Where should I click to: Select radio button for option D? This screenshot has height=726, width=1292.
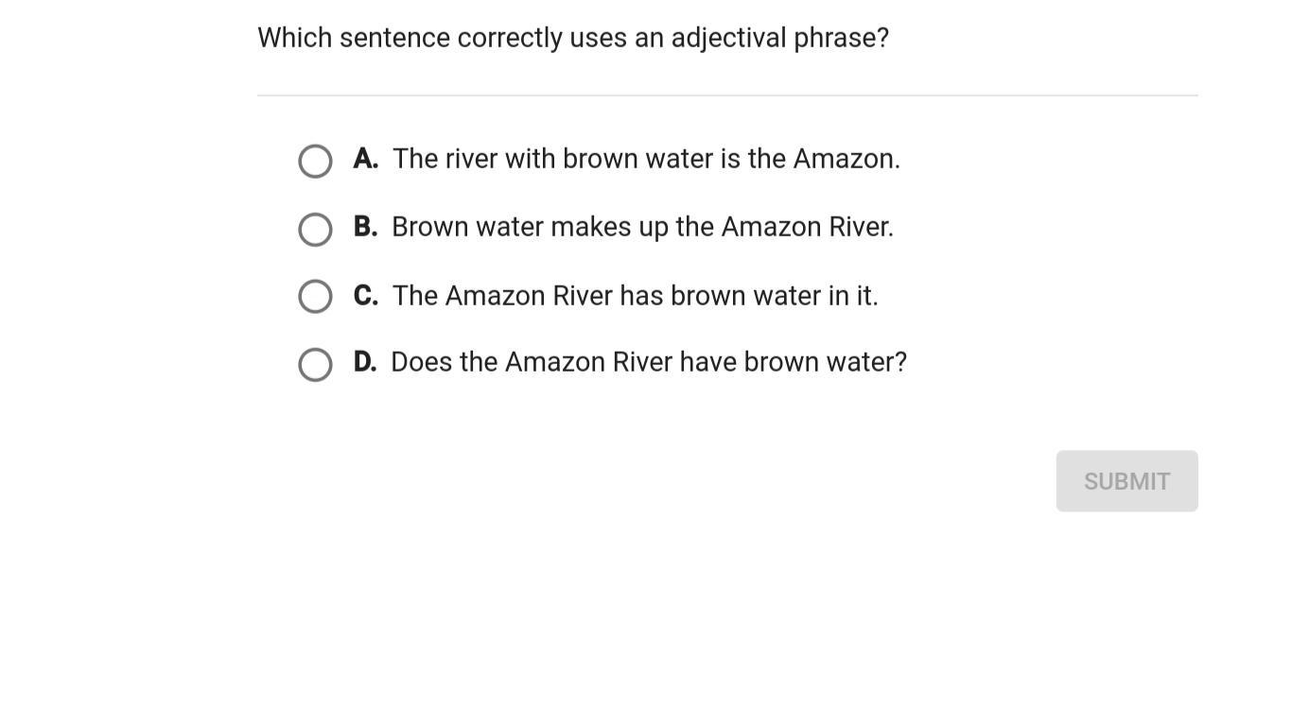(x=315, y=364)
